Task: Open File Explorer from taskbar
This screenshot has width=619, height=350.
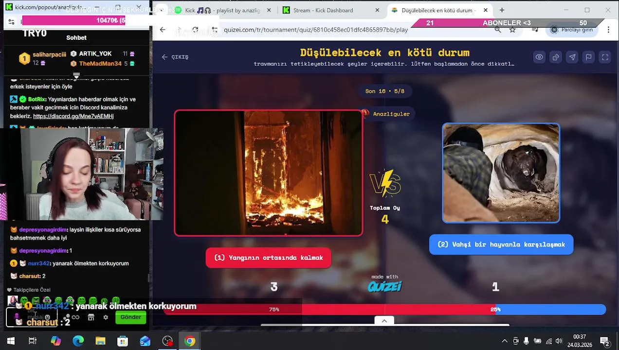Action: [x=100, y=341]
